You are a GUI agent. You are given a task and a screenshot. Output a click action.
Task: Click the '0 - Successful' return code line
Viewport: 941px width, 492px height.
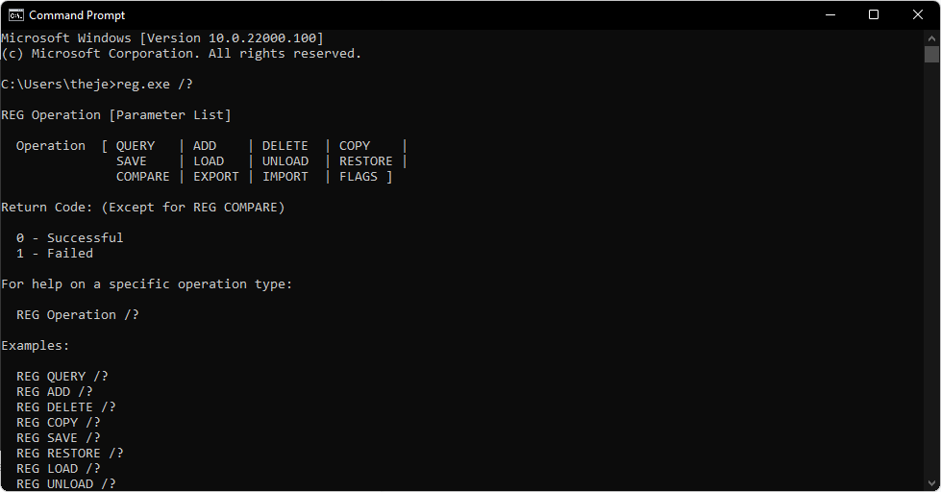(x=69, y=237)
